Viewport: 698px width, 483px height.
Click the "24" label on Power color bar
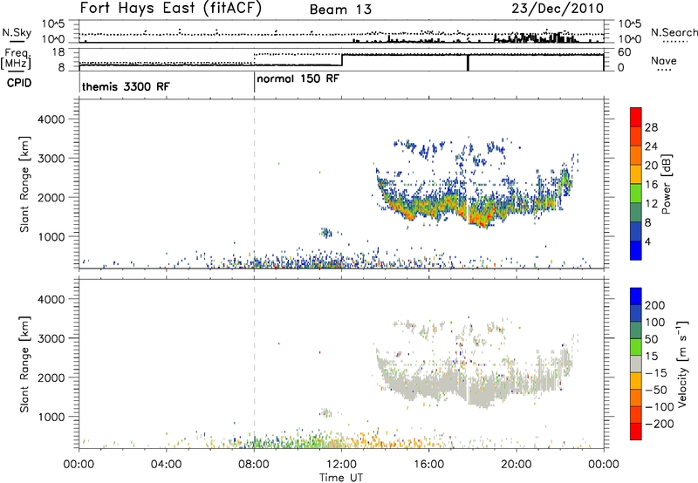click(x=651, y=146)
